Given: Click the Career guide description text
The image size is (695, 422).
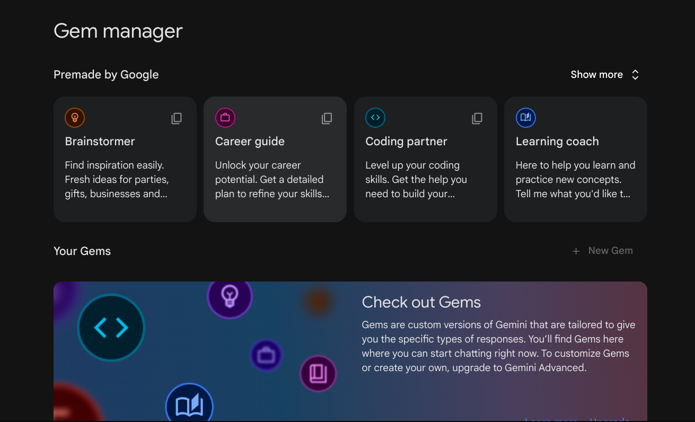Looking at the screenshot, I should [272, 180].
